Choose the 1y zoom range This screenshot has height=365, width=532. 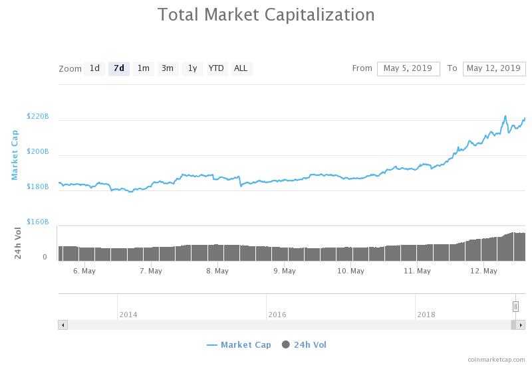(192, 68)
